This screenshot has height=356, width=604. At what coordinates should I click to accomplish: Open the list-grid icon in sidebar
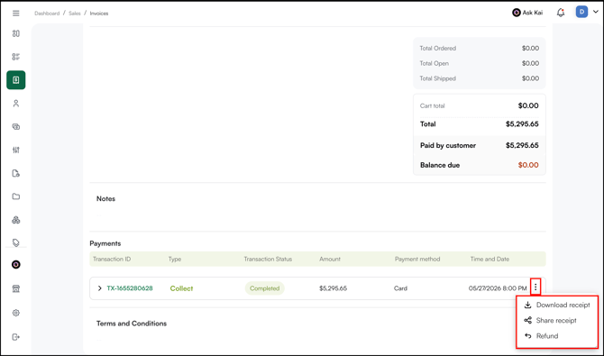pyautogui.click(x=16, y=57)
